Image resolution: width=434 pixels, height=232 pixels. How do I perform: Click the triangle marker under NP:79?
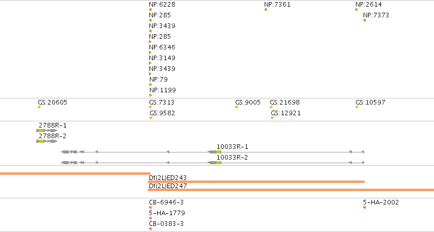click(150, 85)
